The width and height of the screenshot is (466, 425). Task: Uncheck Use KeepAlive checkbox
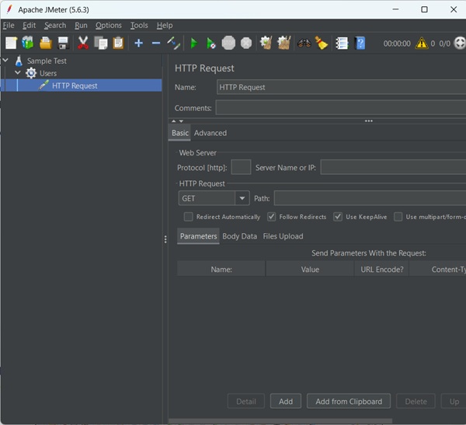(338, 217)
